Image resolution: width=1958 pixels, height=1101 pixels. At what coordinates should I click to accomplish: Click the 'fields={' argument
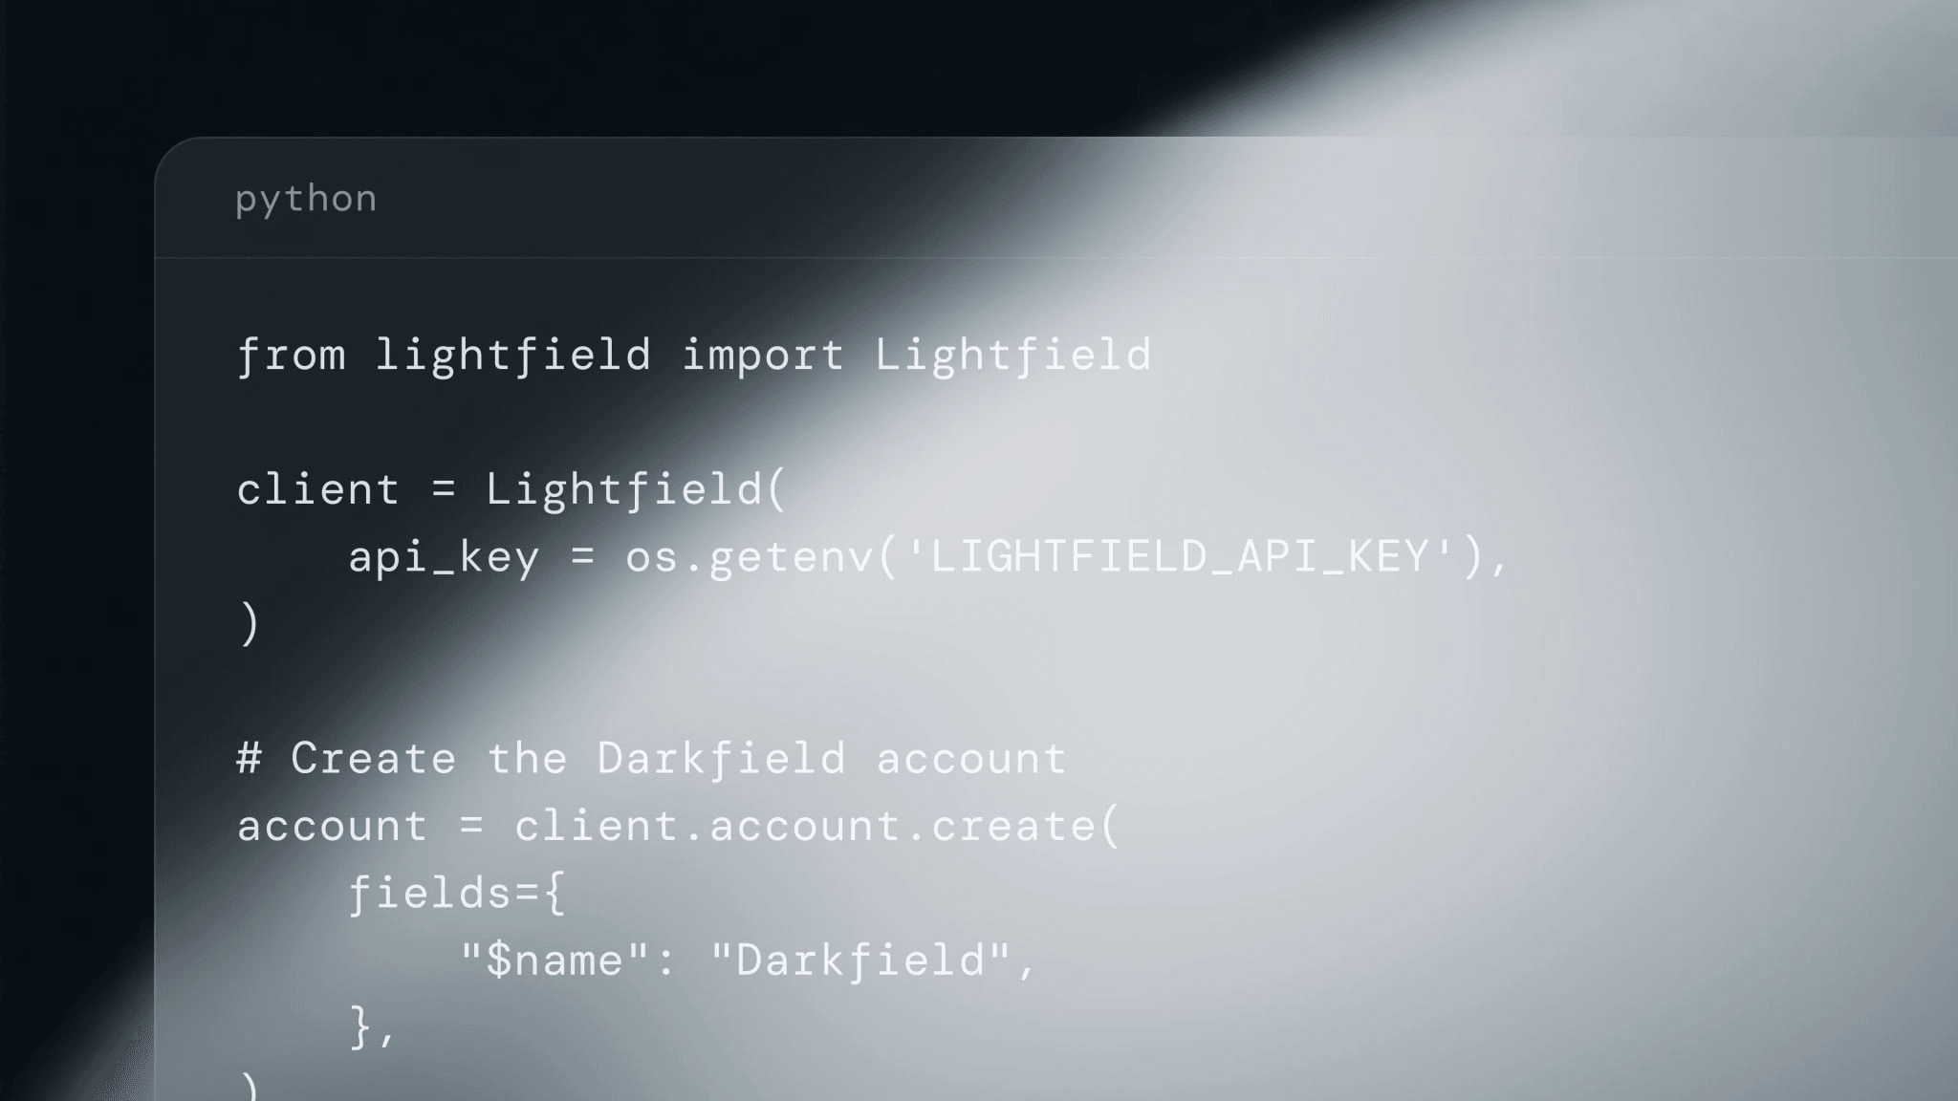[x=457, y=895]
